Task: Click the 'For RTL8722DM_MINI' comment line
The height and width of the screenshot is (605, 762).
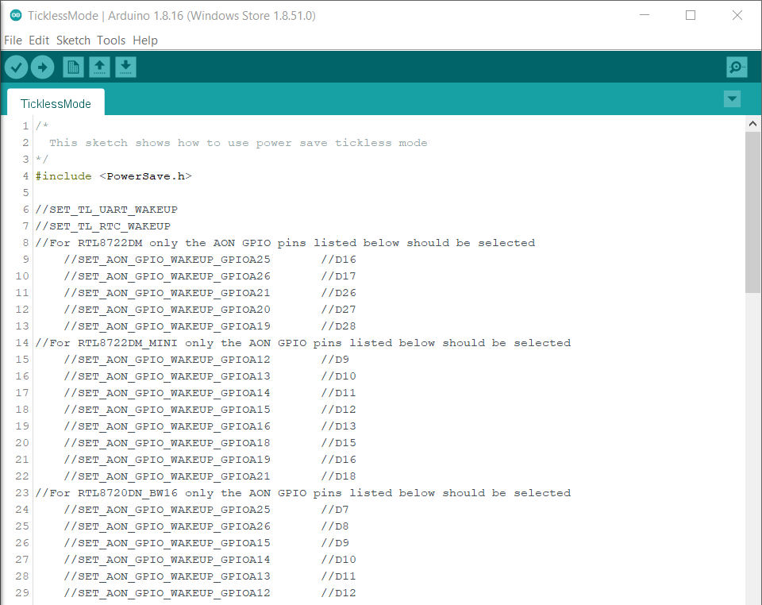Action: pyautogui.click(x=303, y=343)
